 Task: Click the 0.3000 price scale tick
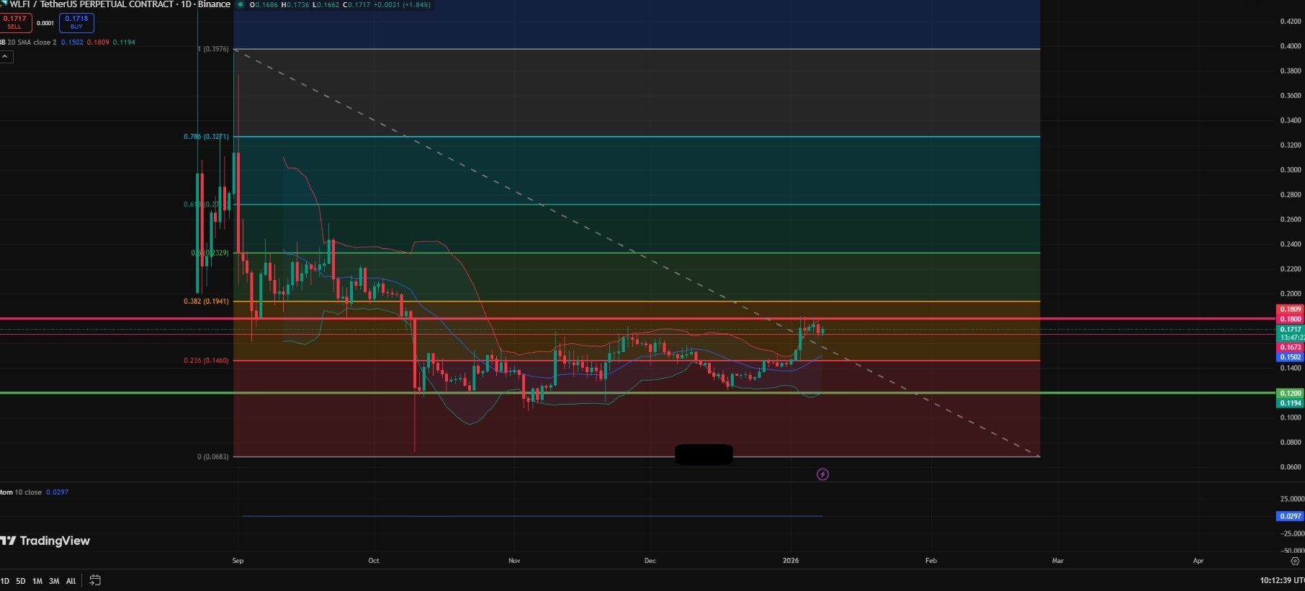pyautogui.click(x=1291, y=170)
